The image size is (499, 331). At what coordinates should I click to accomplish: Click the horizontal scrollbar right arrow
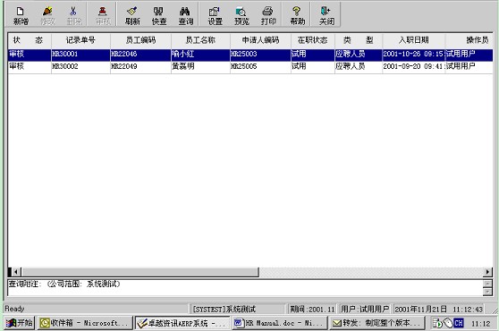point(487,272)
